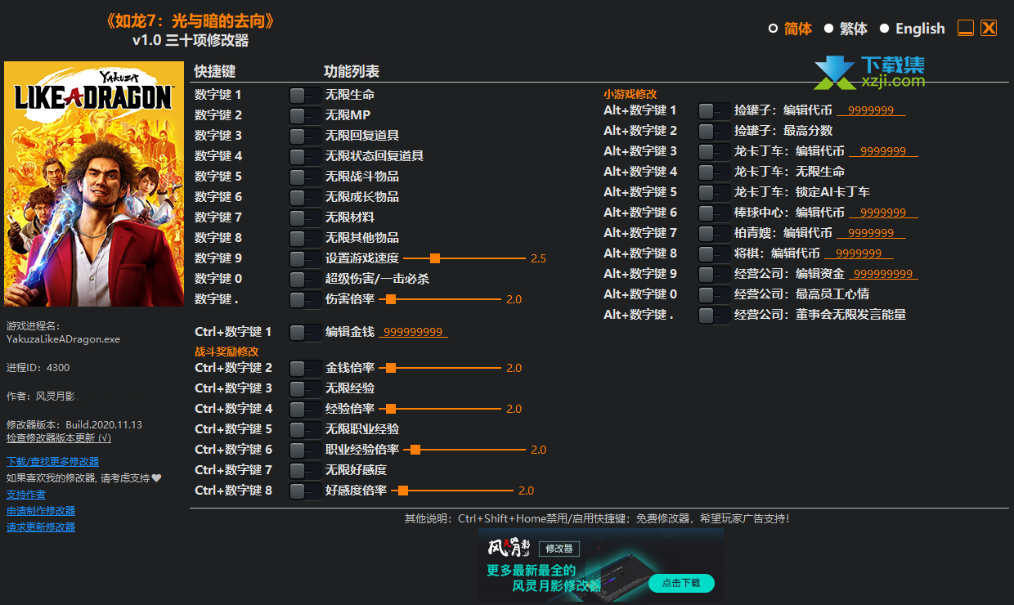Turn on 无限回复道具 switch
The image size is (1014, 605).
coord(305,136)
